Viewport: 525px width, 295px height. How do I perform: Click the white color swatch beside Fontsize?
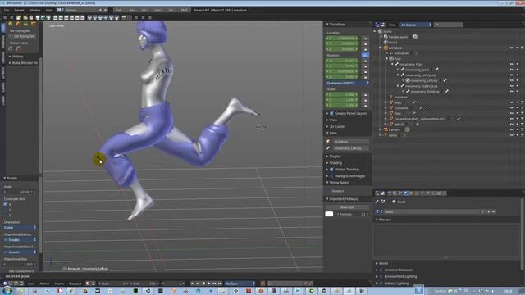(x=329, y=214)
